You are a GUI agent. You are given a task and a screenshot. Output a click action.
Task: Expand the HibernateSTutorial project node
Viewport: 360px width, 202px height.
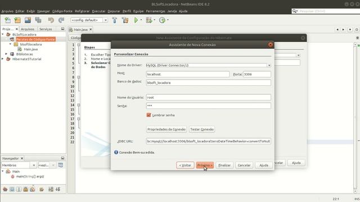(3, 59)
